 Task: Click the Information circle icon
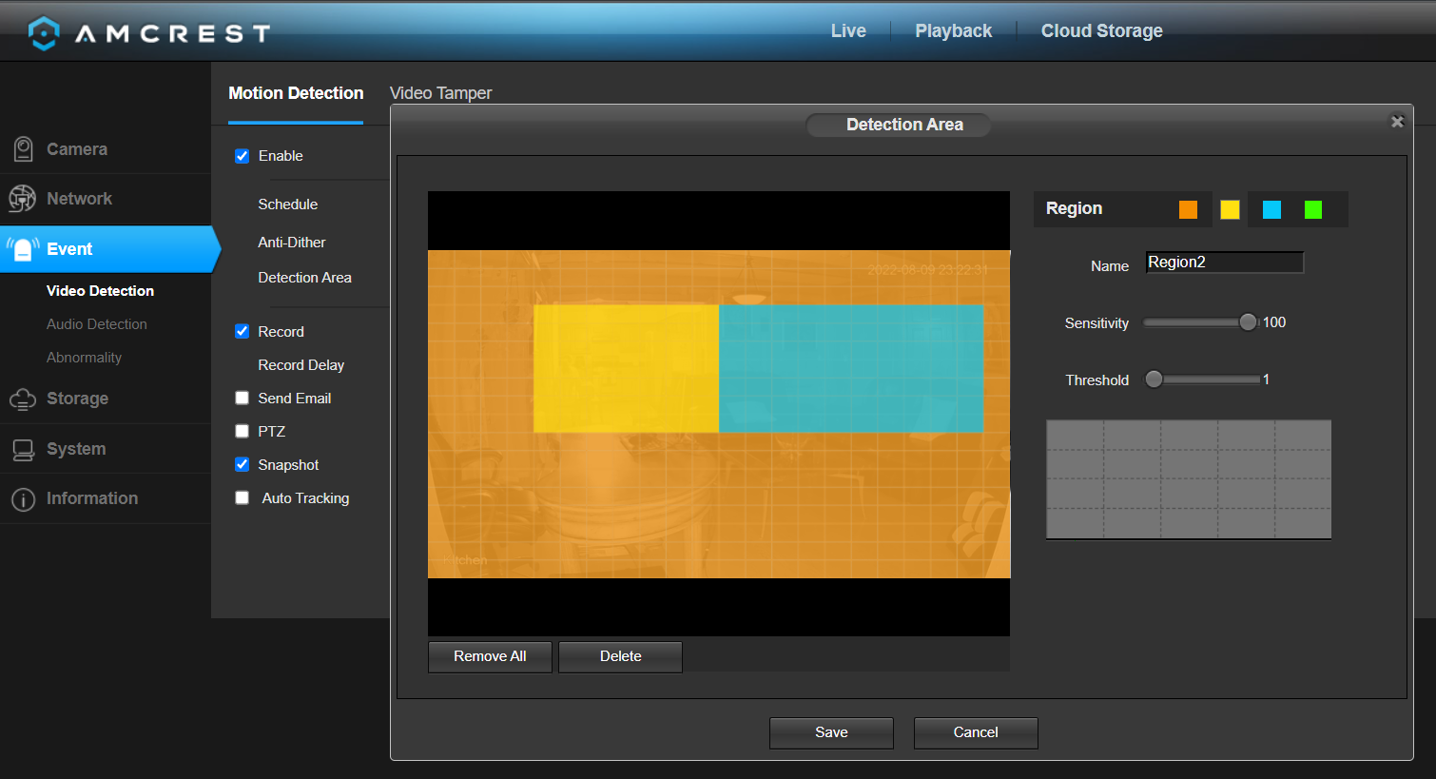[23, 499]
